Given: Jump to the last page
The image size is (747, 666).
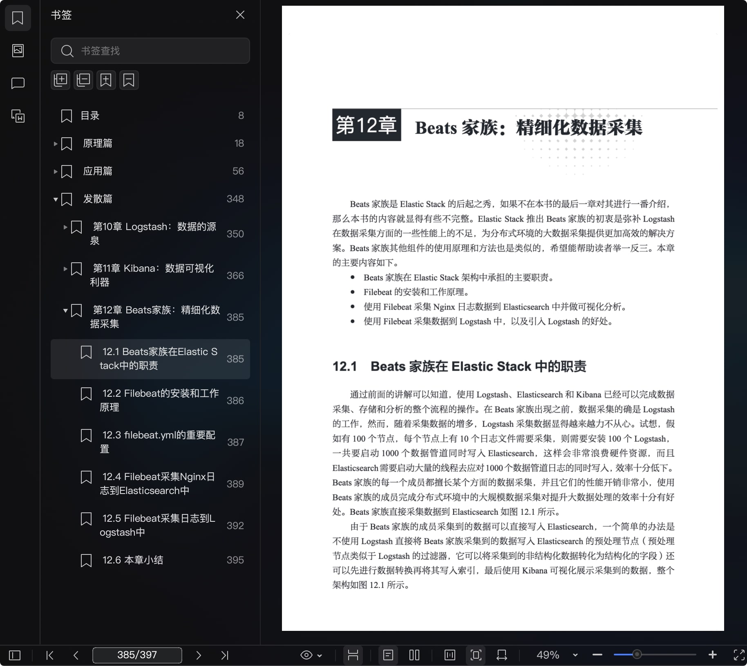Looking at the screenshot, I should click(x=225, y=655).
